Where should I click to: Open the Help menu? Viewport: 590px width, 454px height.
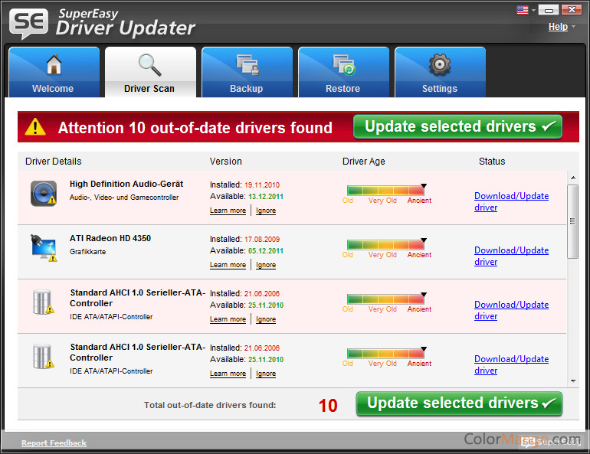(x=558, y=27)
